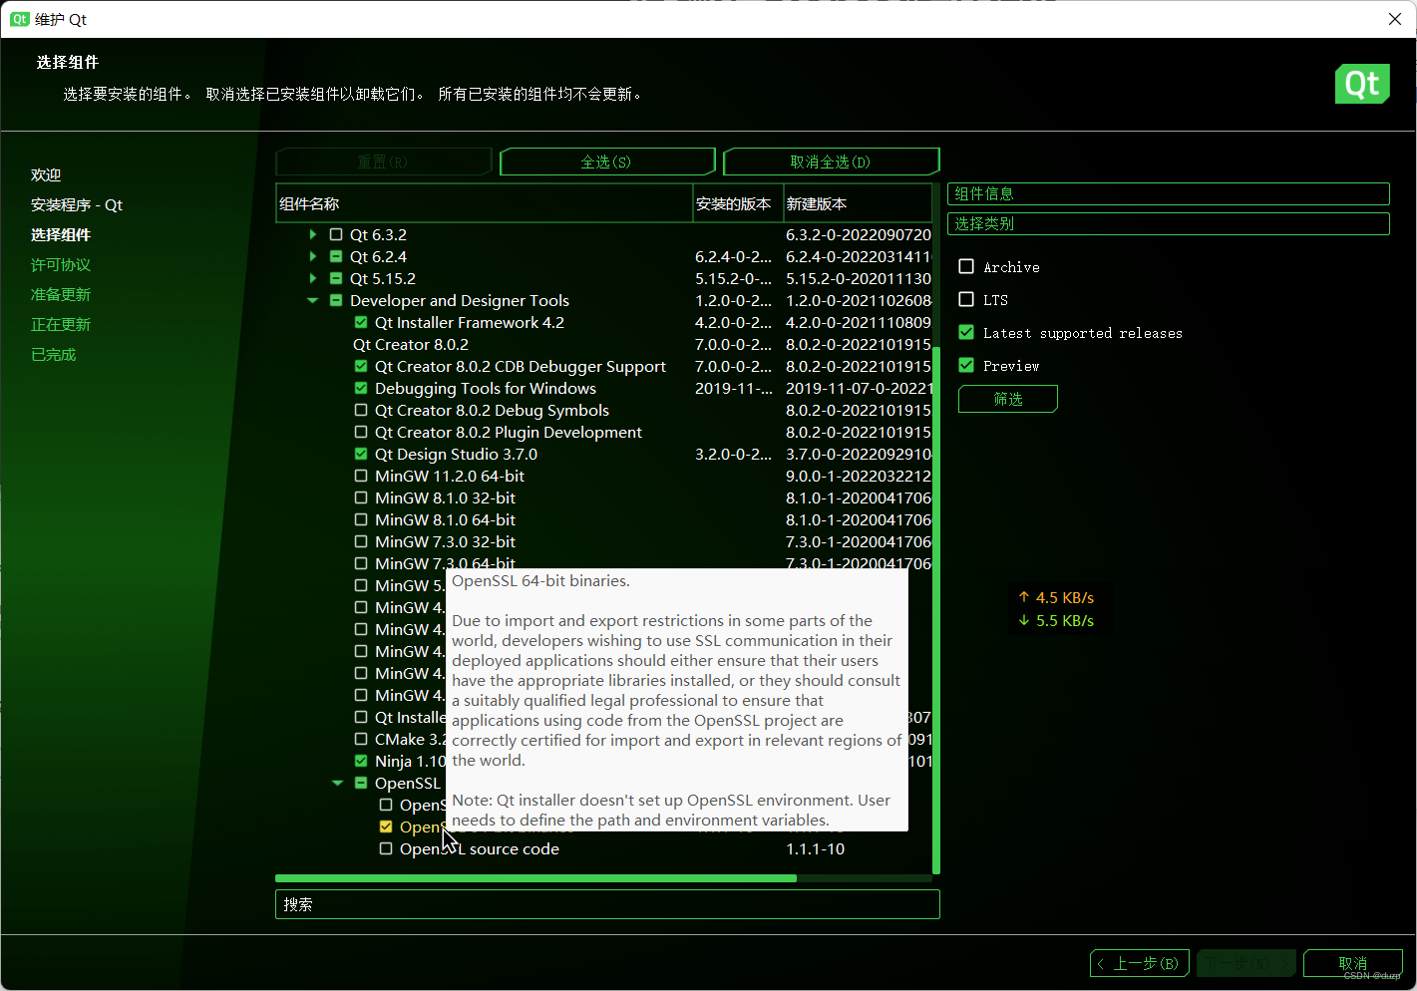
Task: Select the 准备更新 step in sidebar
Action: tap(61, 294)
